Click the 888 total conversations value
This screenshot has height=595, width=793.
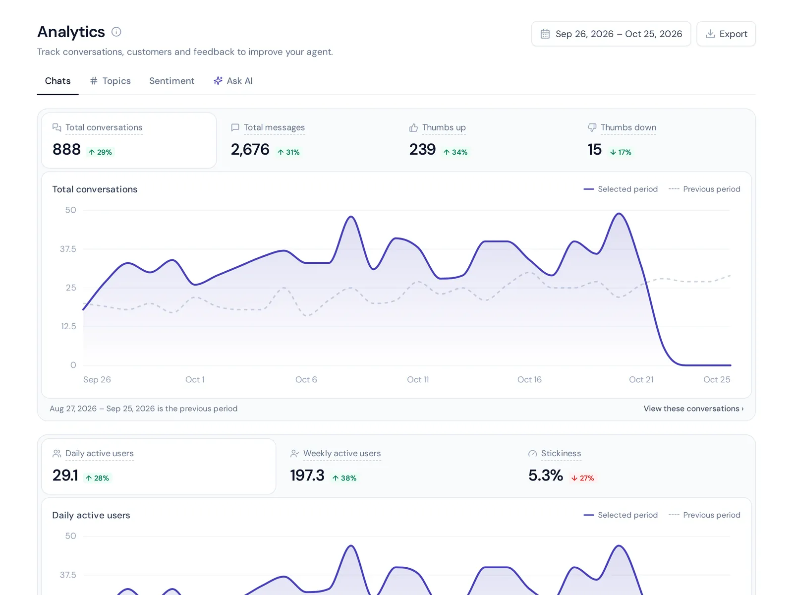click(66, 149)
